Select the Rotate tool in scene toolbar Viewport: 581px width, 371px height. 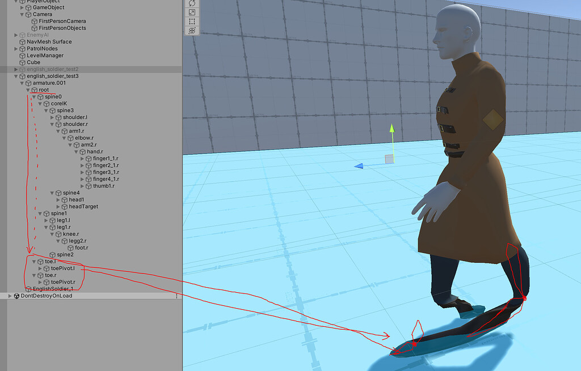click(192, 4)
